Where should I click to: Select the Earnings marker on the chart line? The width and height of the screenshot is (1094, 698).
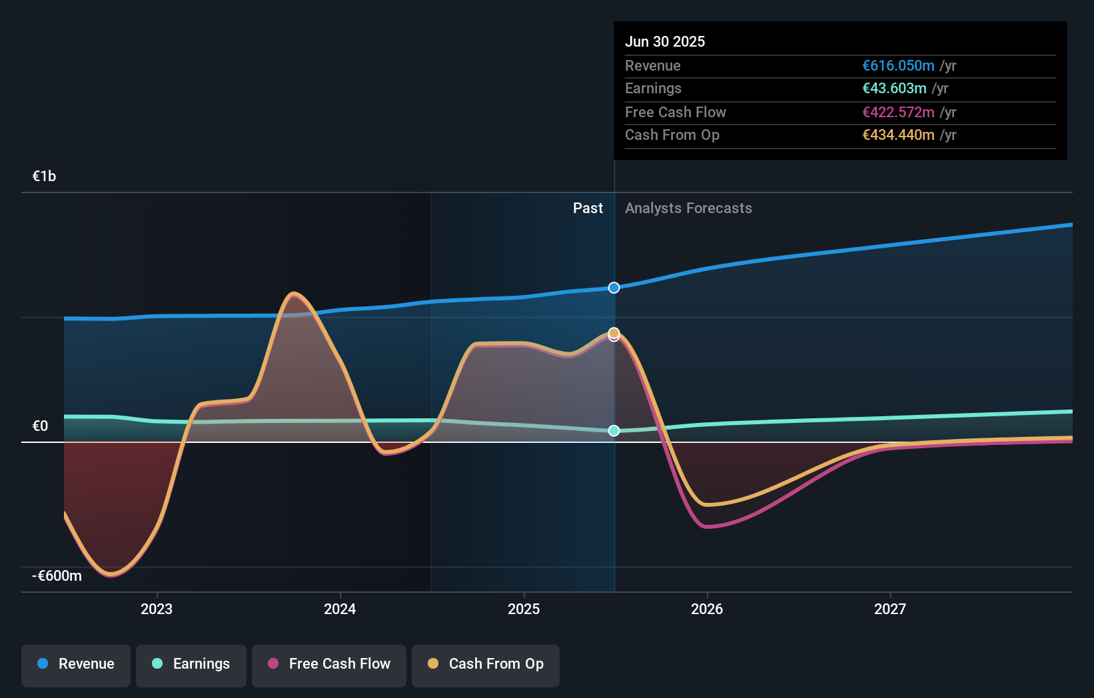tap(612, 431)
